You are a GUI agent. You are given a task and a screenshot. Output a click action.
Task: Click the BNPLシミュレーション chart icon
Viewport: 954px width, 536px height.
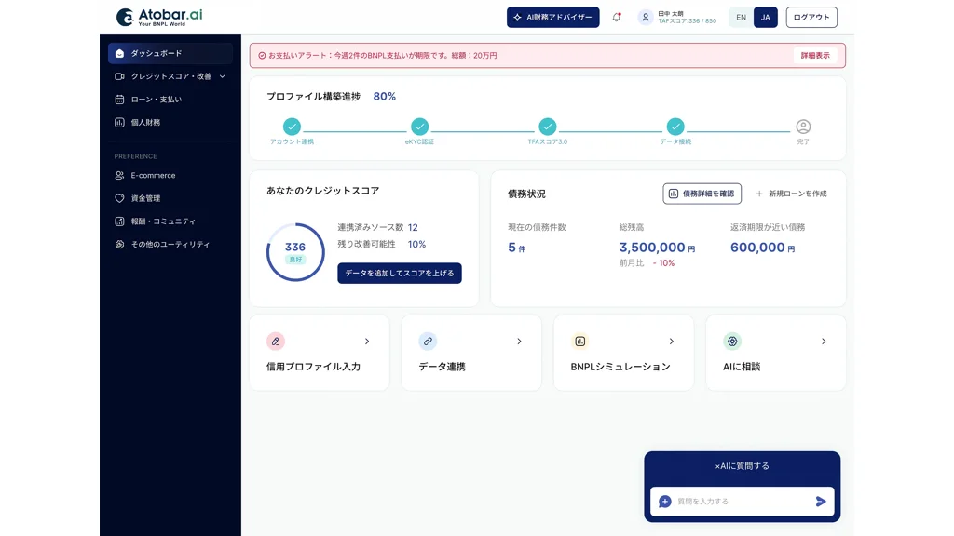(x=579, y=342)
